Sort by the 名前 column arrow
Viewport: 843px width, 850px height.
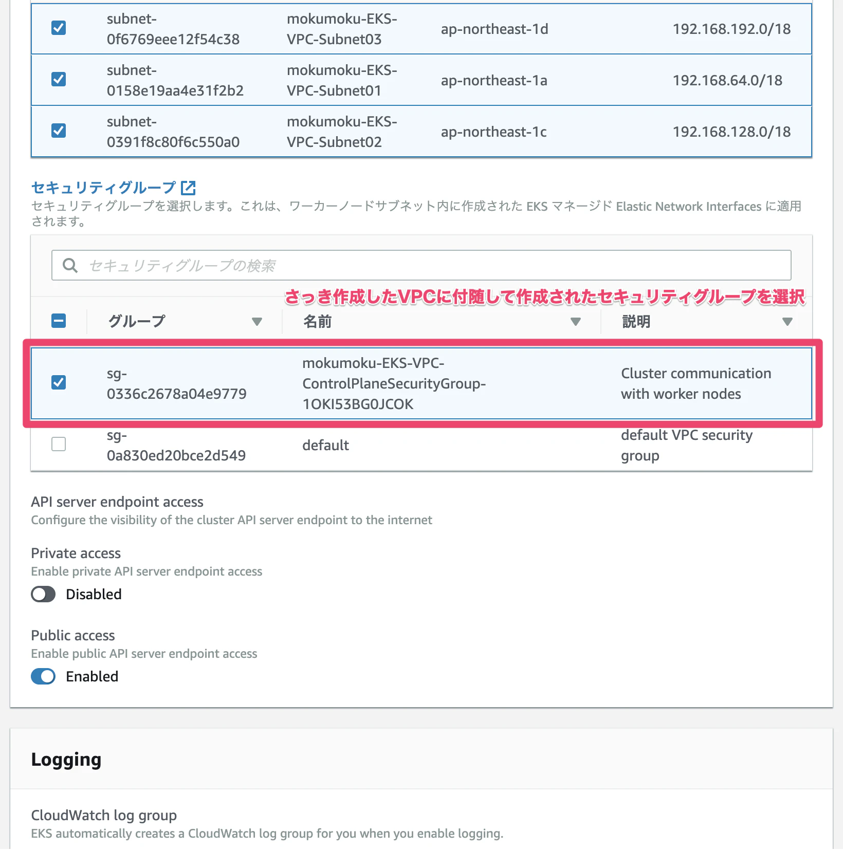click(576, 322)
